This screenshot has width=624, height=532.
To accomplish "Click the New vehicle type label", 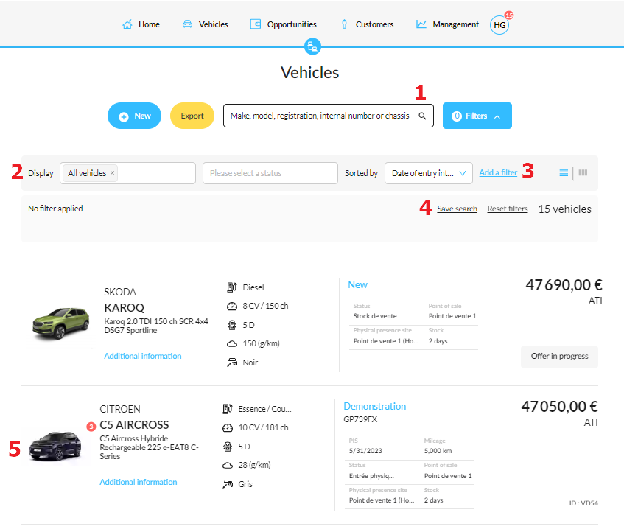I will pyautogui.click(x=357, y=285).
